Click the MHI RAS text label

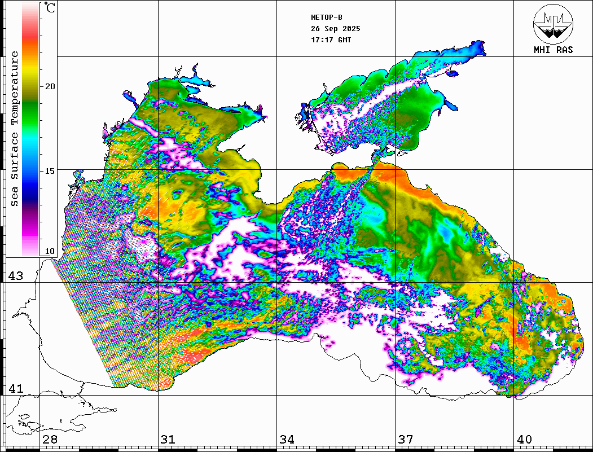[x=553, y=50]
